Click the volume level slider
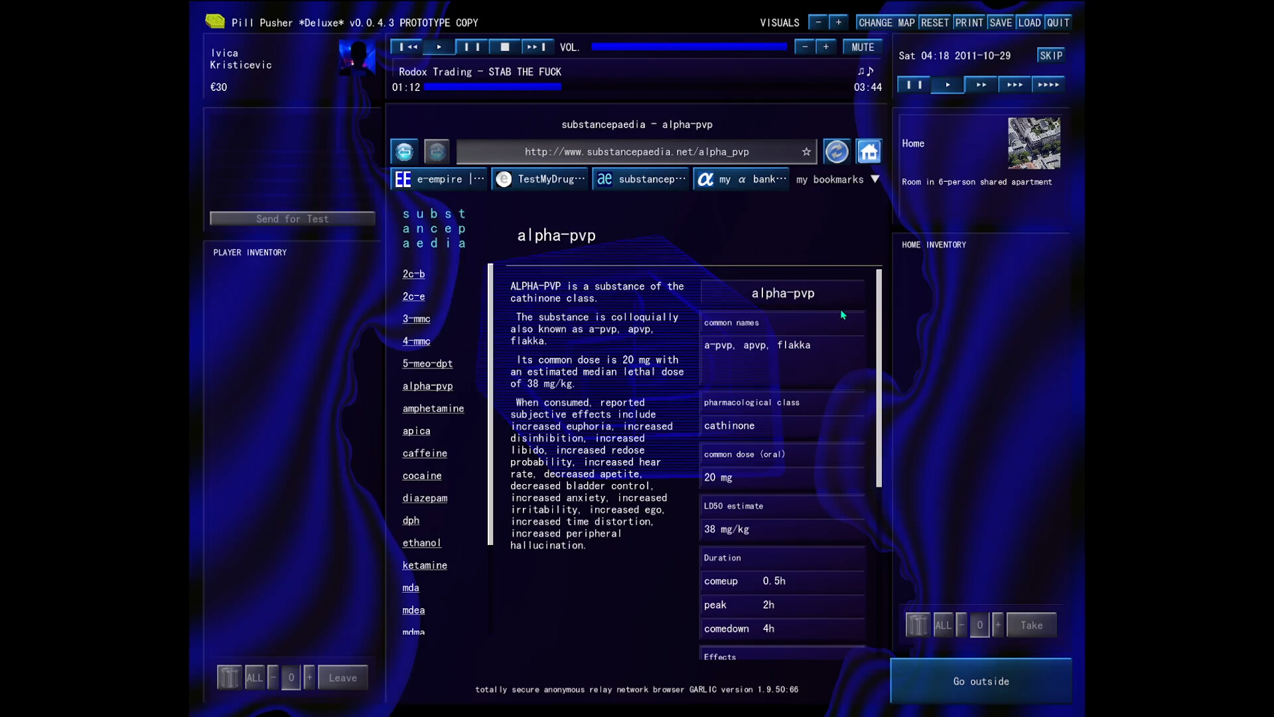The image size is (1274, 717). 689,47
